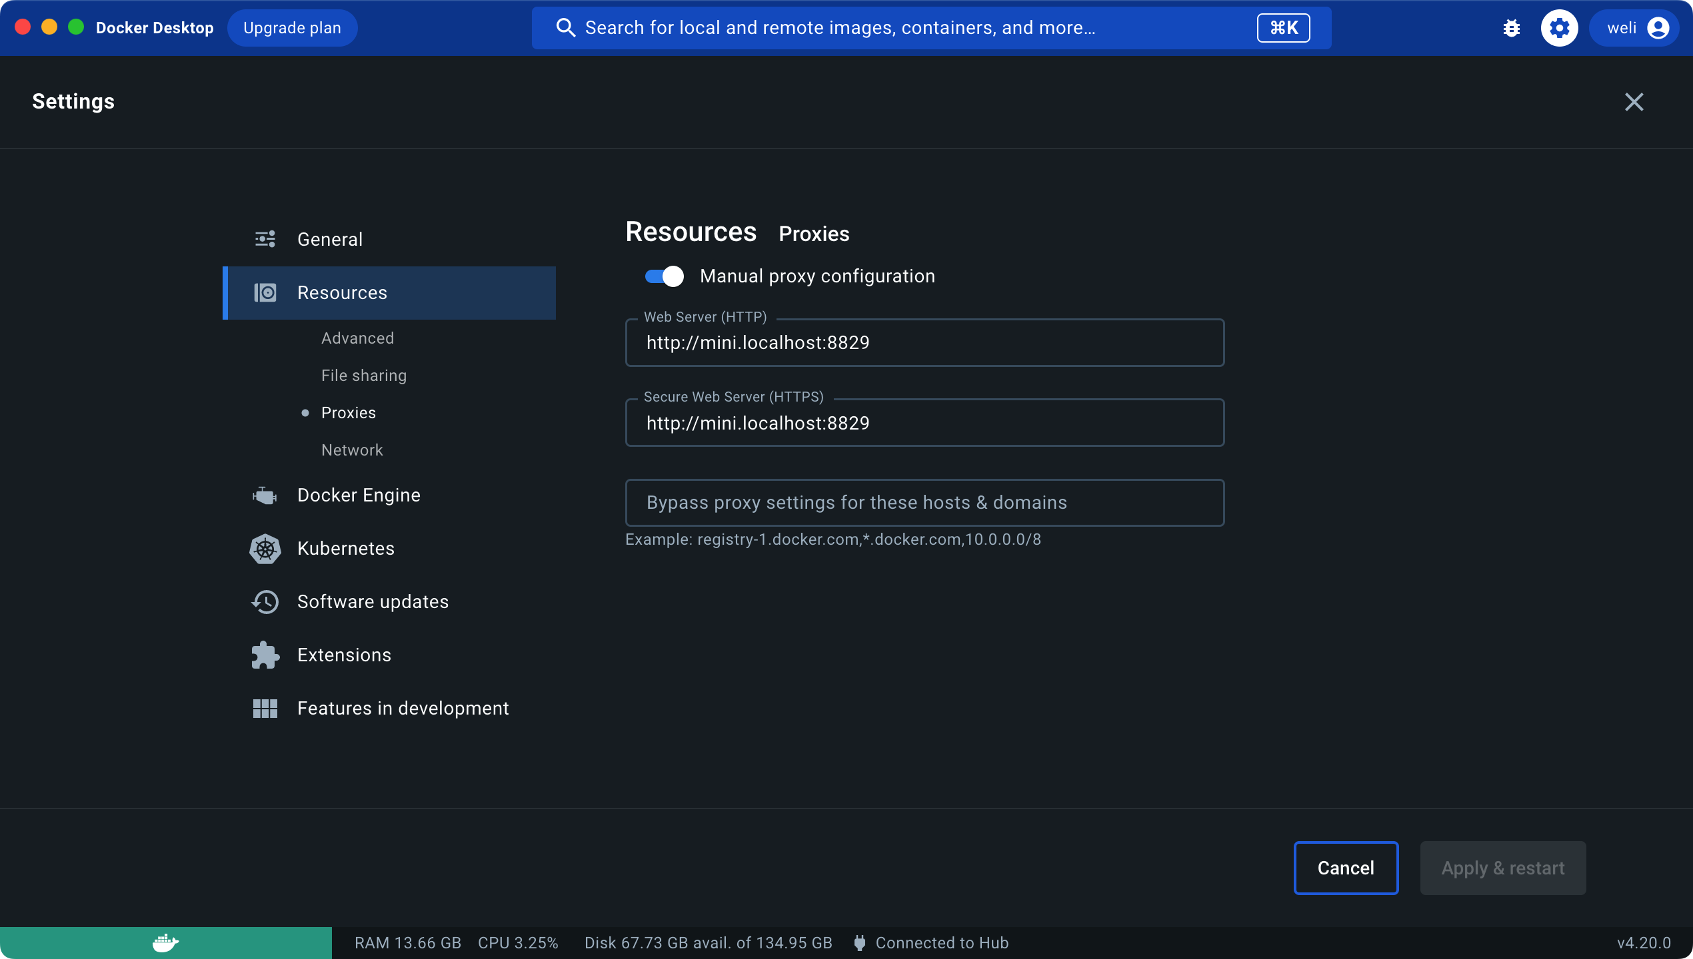This screenshot has width=1693, height=959.
Task: Click the search magnifier icon
Action: (565, 28)
